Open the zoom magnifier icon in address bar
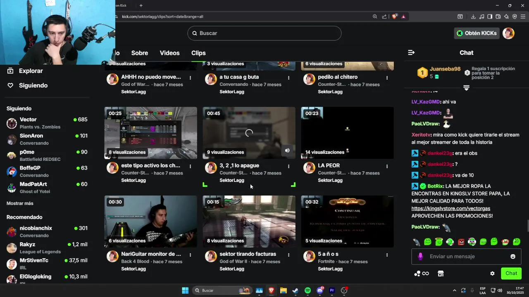Screen dimensions: 529x297 coord(375,16)
